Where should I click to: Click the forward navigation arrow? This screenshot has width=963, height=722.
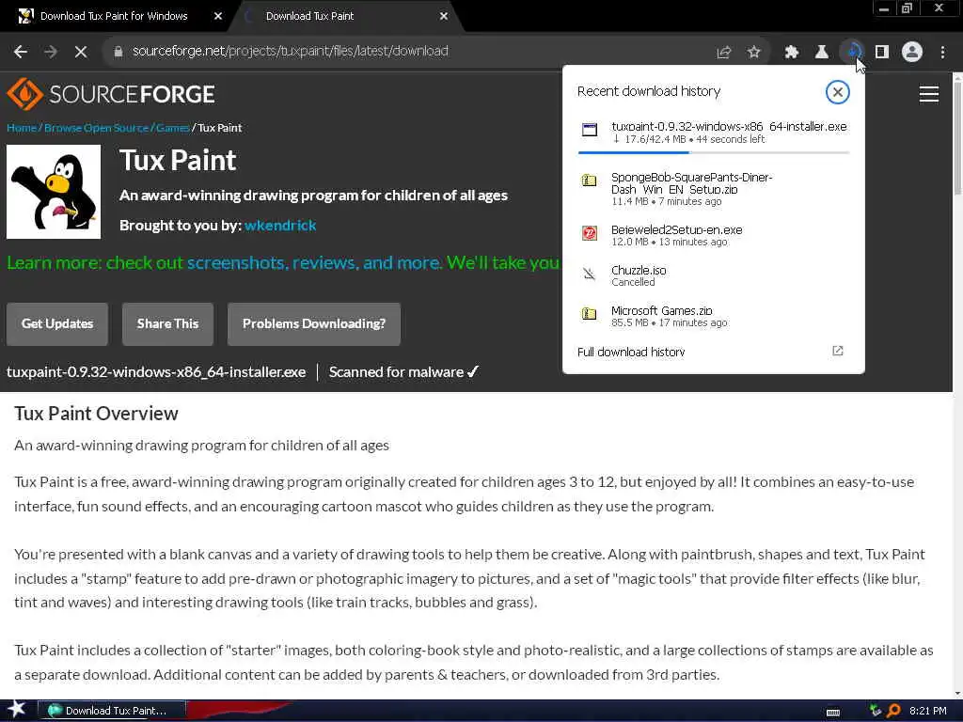[51, 52]
